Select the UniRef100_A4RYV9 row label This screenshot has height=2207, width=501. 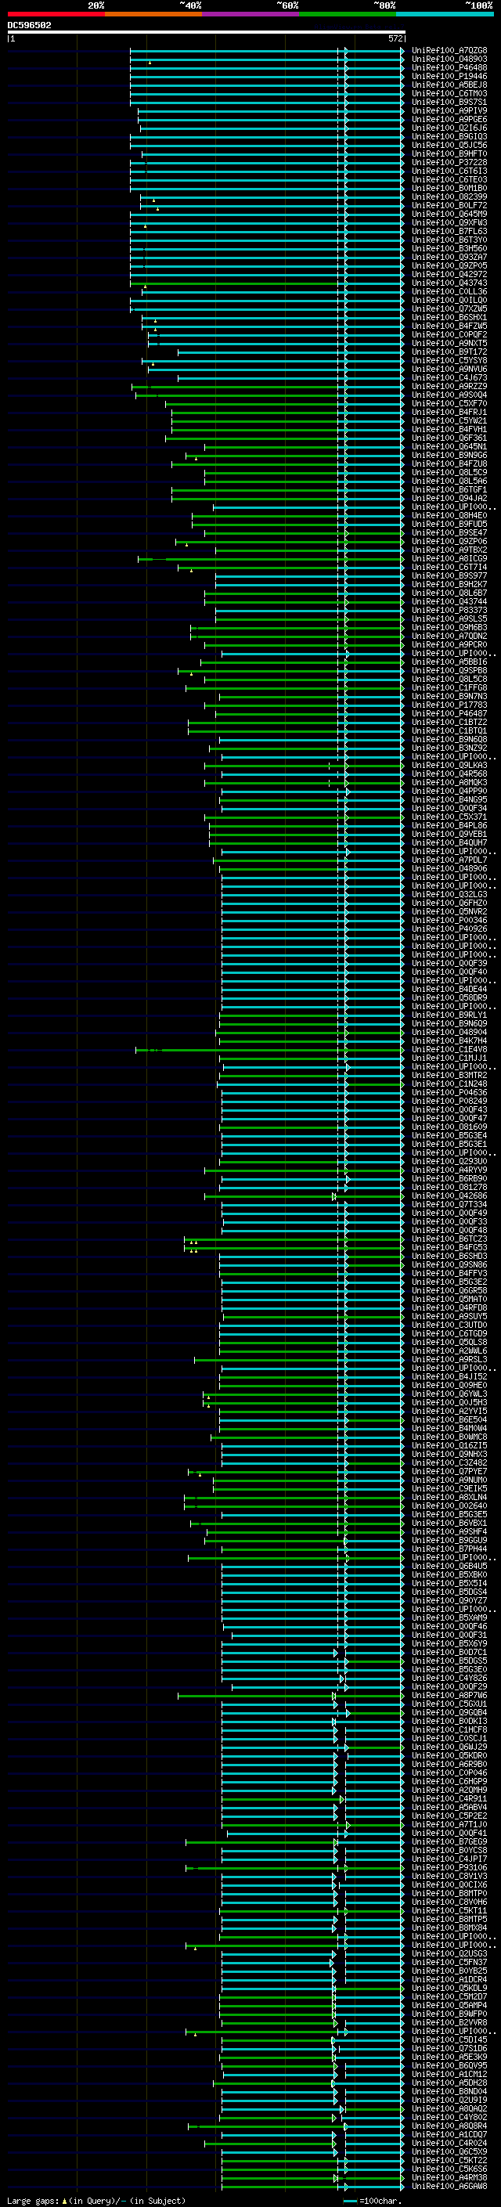[x=449, y=1170]
